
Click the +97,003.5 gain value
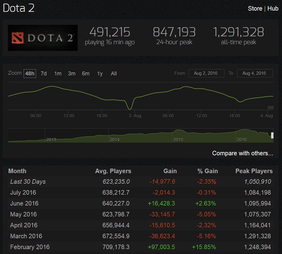(161, 247)
